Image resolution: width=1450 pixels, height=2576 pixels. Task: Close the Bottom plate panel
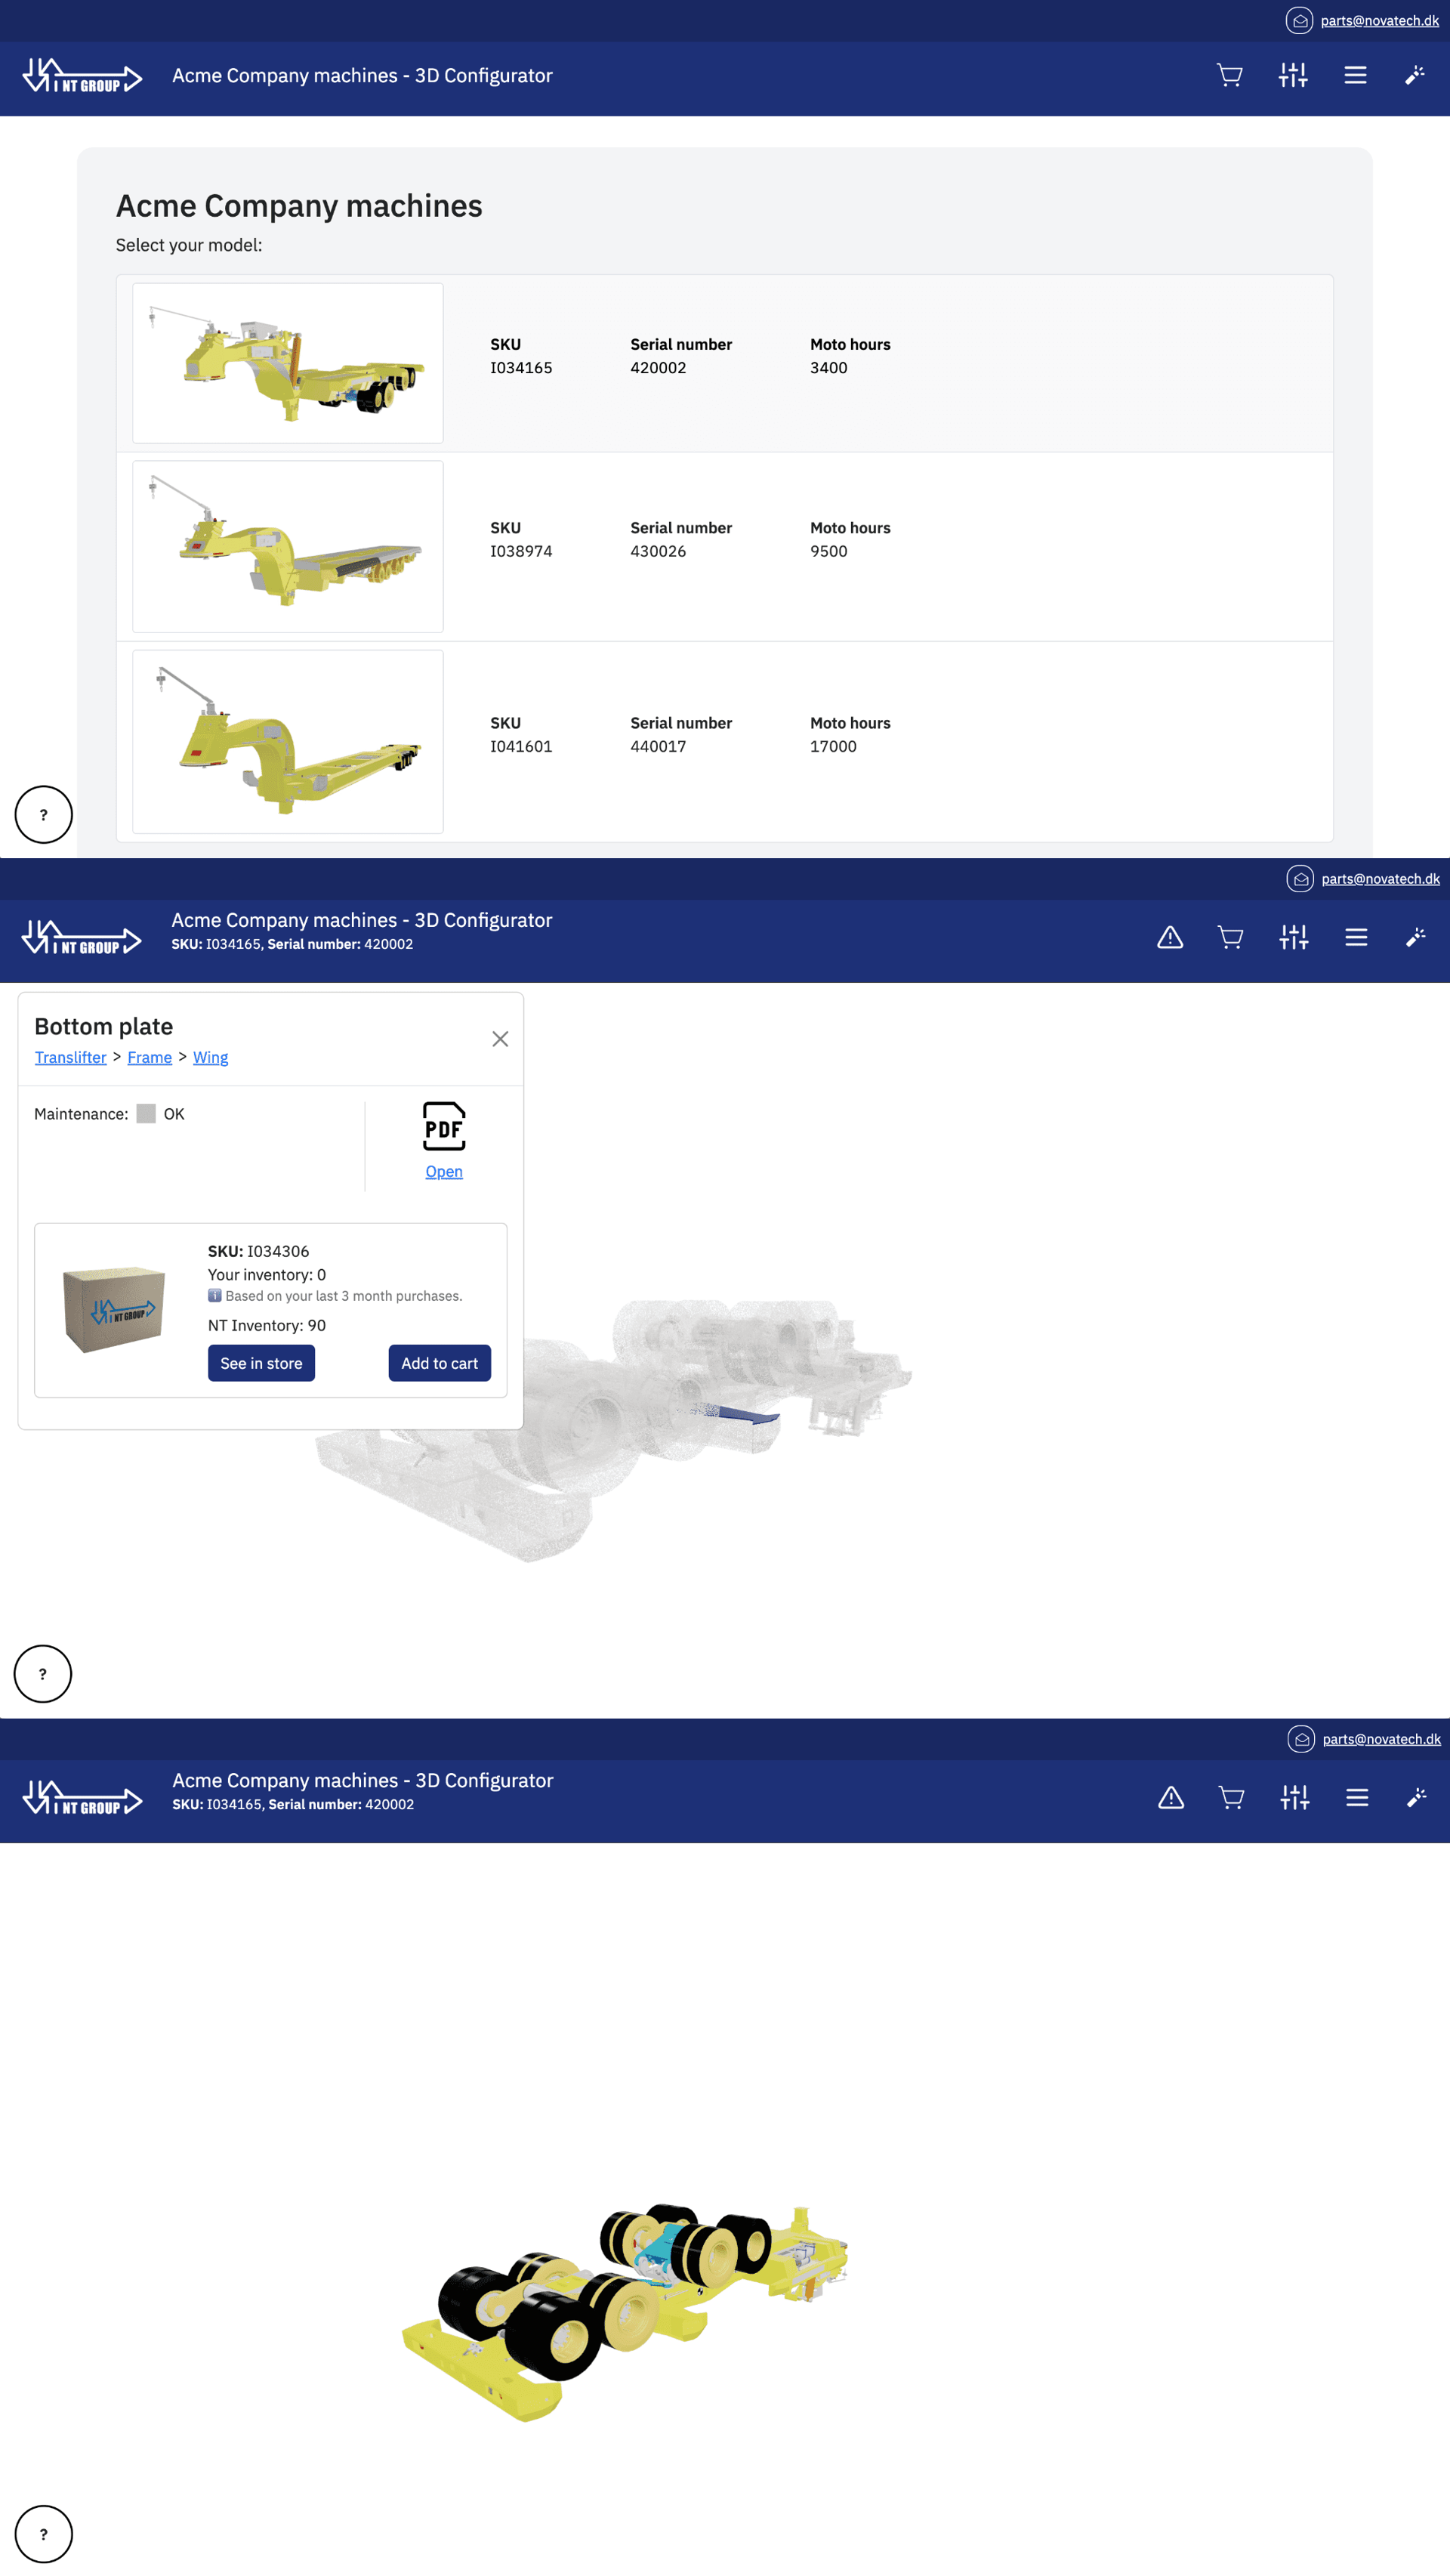click(500, 1039)
